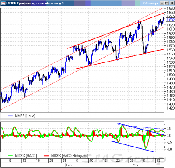Click the Feb month label on time axis
Image resolution: width=175 pixels, height=168 pixels.
point(69,165)
